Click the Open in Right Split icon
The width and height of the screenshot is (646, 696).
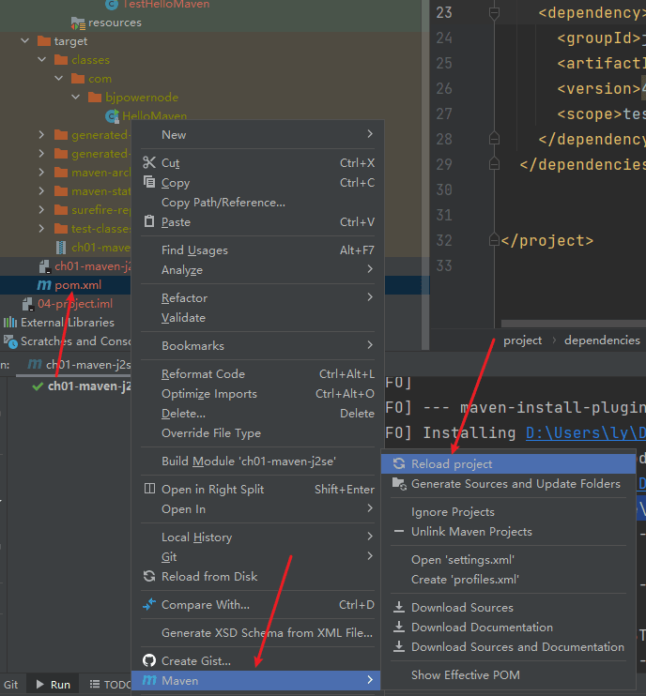click(x=149, y=489)
